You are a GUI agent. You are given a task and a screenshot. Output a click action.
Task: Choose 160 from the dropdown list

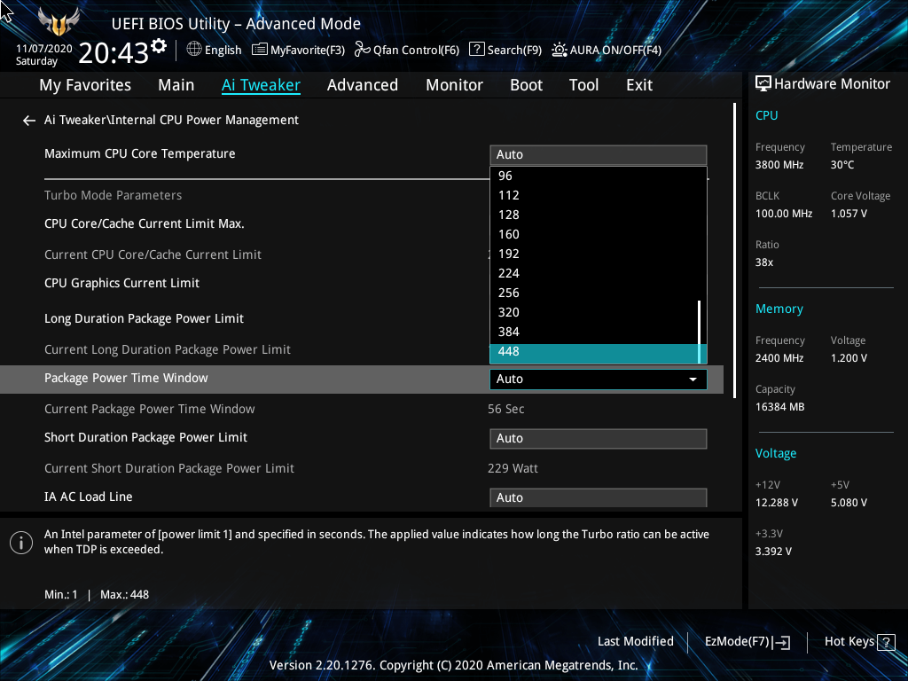pos(594,234)
